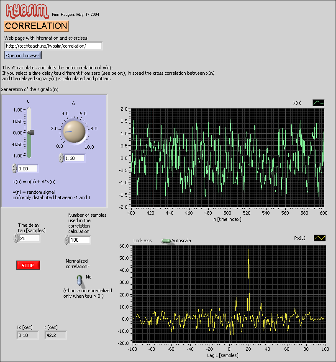Image resolution: width=336 pixels, height=362 pixels.
Task: Click the u numeric field showing 0.00
Action: tap(28, 168)
